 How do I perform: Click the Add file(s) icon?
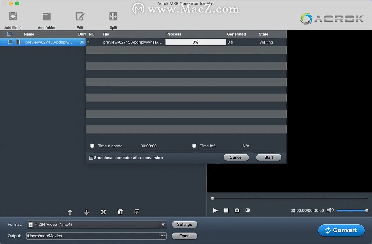12,16
